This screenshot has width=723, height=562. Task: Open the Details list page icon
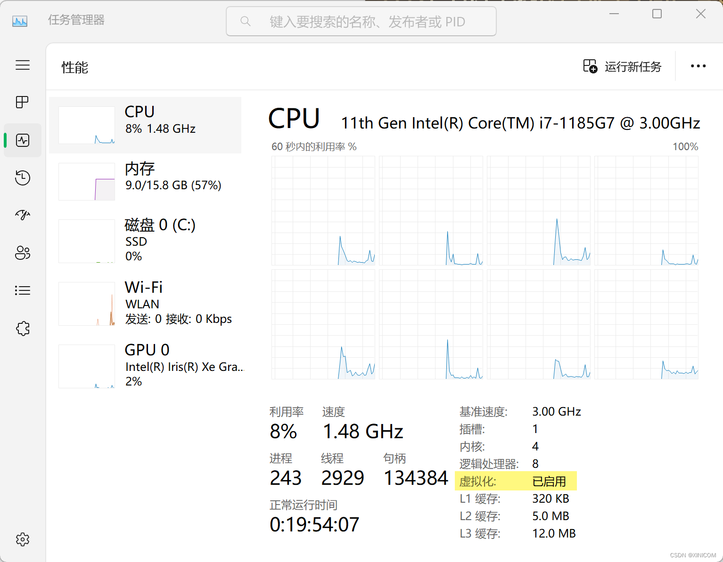(x=23, y=290)
